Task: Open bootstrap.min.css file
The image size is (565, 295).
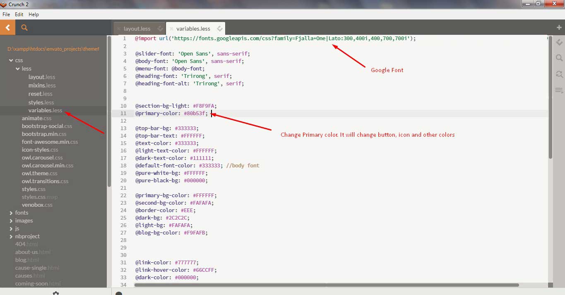Action: (x=44, y=134)
